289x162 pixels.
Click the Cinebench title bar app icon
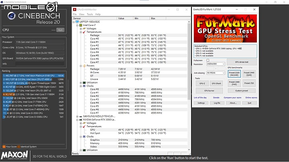(x=2, y=2)
